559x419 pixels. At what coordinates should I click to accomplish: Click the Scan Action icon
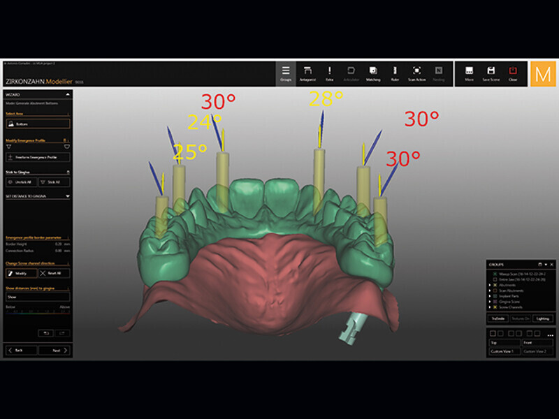tap(416, 73)
